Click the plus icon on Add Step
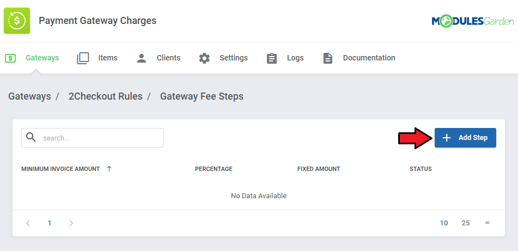518x251 pixels. [x=446, y=138]
